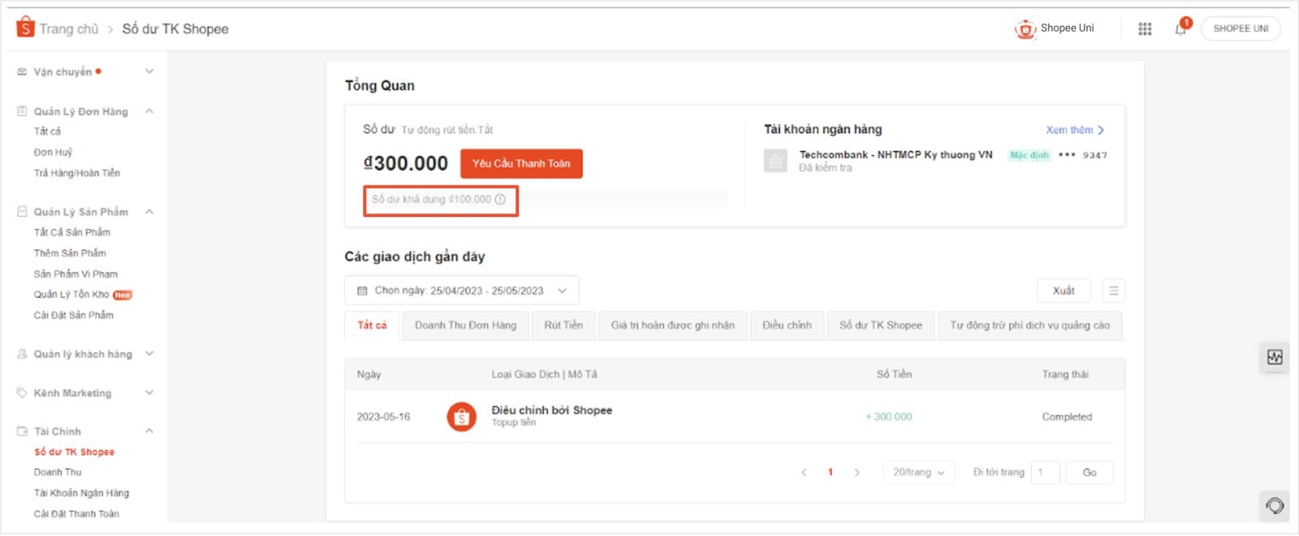Image resolution: width=1299 pixels, height=536 pixels.
Task: Open the activity monitor floating icon
Action: coord(1275,357)
